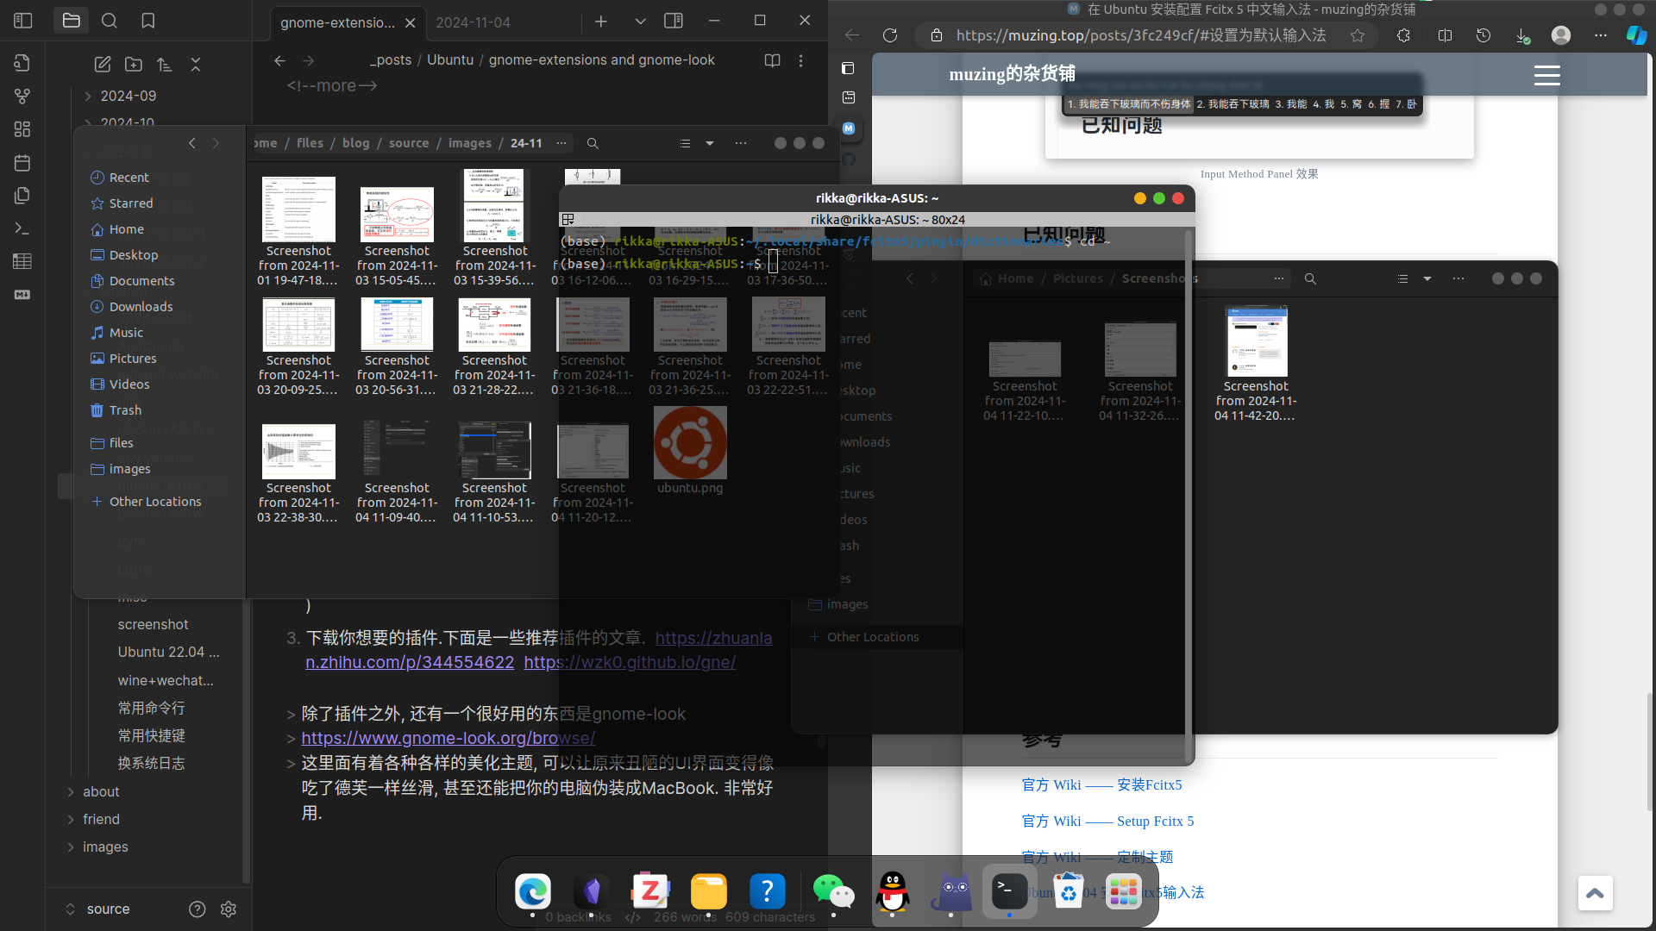Open the muzing site hamburger menu
1656x931 pixels.
click(1547, 75)
